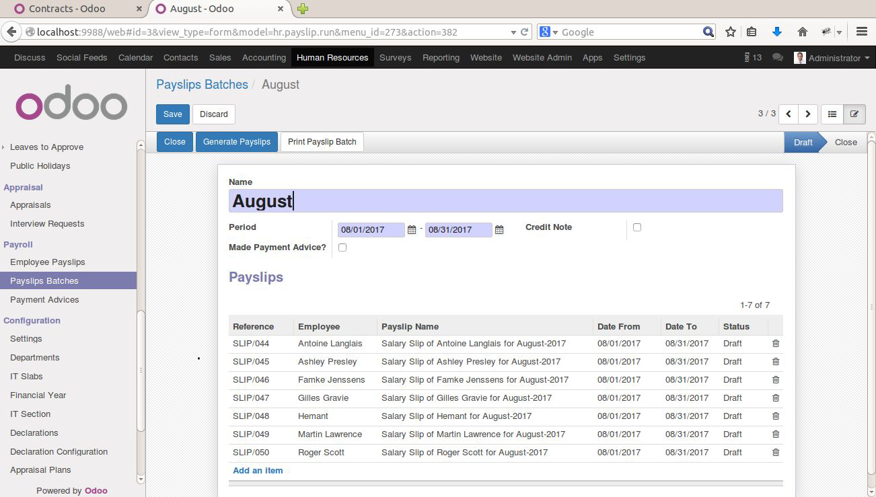Click the sidebar scrollbar
876x497 pixels.
pyautogui.click(x=141, y=370)
